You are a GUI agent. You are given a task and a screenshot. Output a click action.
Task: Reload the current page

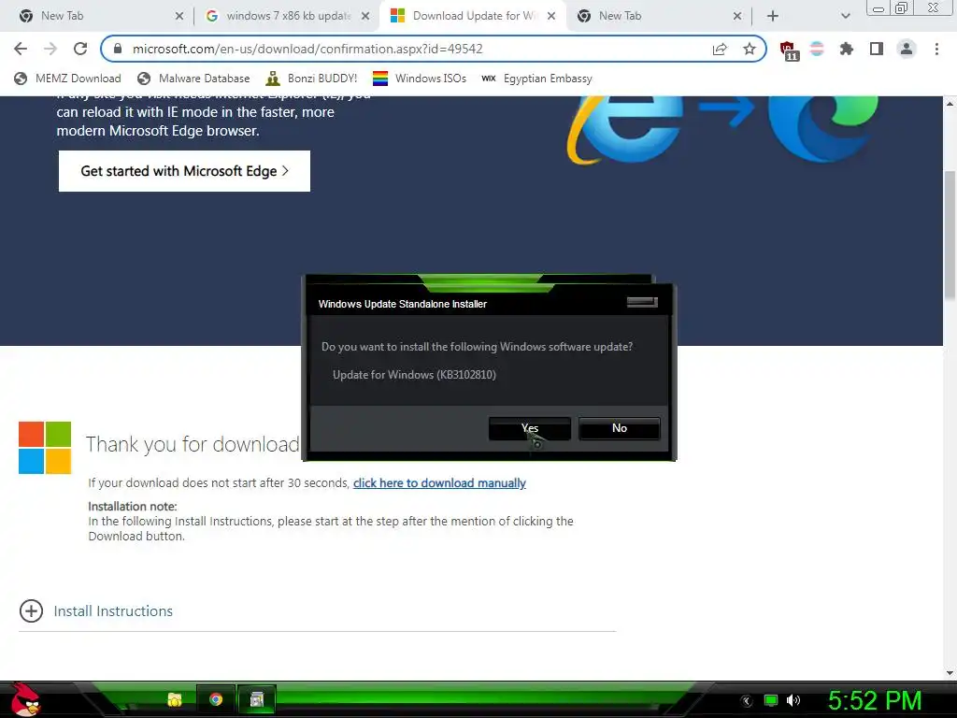tap(80, 49)
